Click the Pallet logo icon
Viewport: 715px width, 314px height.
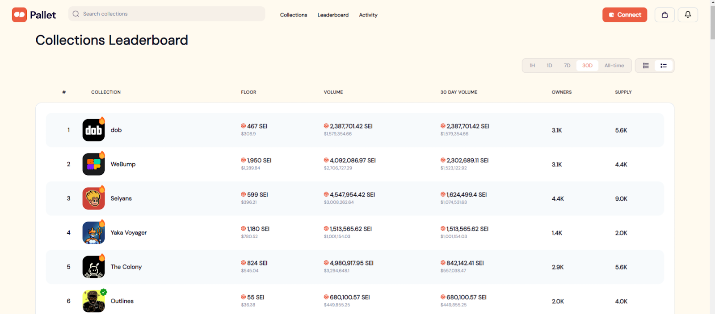[x=19, y=15]
